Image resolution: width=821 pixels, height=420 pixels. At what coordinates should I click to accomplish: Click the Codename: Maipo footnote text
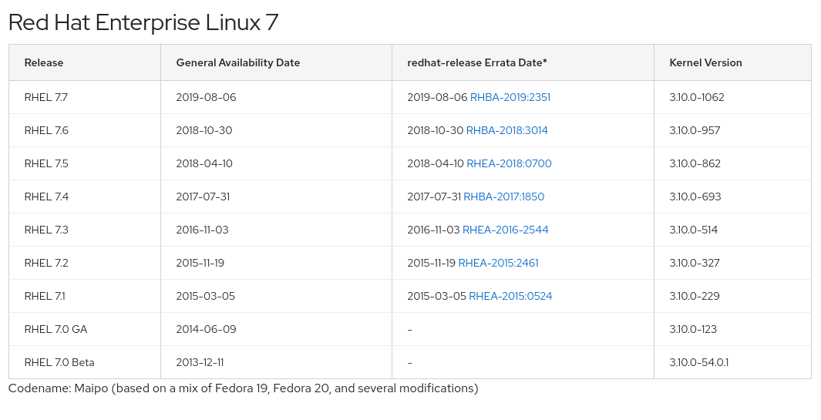pyautogui.click(x=243, y=388)
